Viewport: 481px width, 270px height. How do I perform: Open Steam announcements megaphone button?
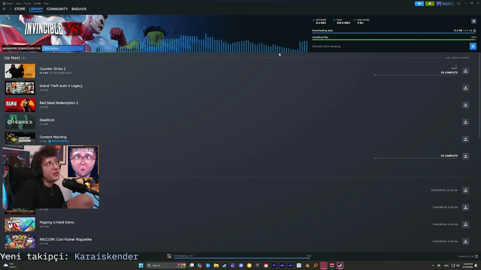[419, 3]
